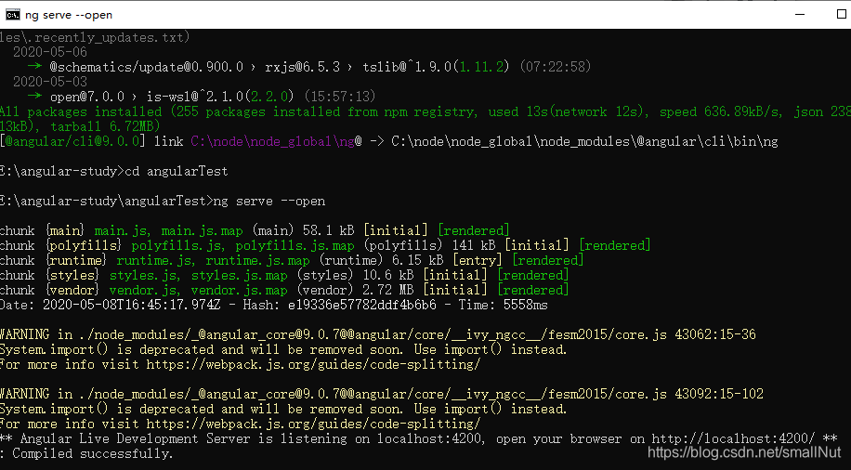851x470 pixels.
Task: Click the 'rxjs@6.5.3' dependency text
Action: coord(302,67)
